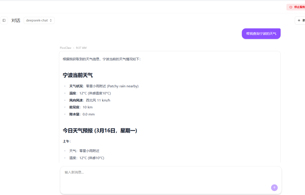Click the 能见度 10 km line
Screen dimensions: 305x195
click(81, 107)
